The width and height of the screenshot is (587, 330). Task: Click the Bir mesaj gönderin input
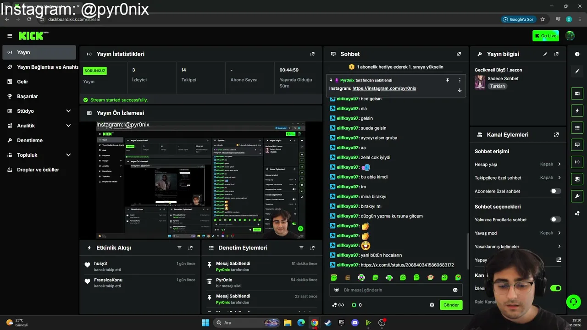pos(395,290)
